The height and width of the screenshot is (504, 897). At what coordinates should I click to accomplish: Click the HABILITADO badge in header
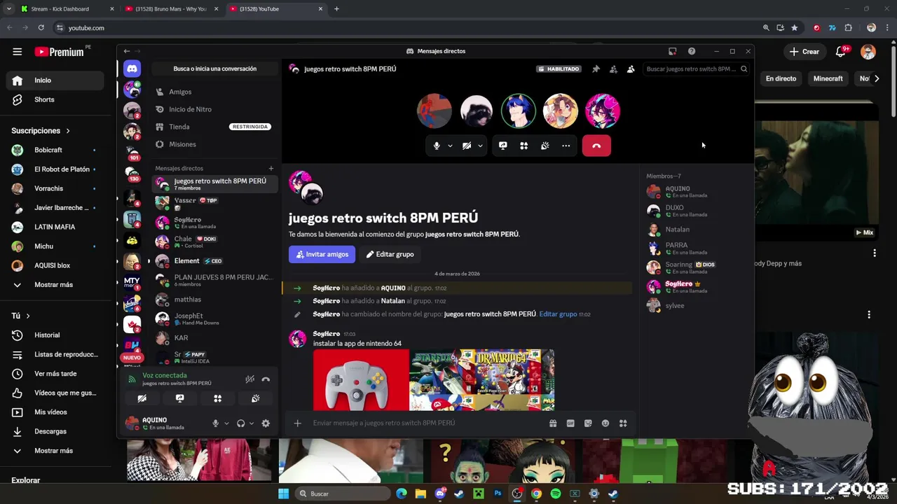click(x=559, y=69)
